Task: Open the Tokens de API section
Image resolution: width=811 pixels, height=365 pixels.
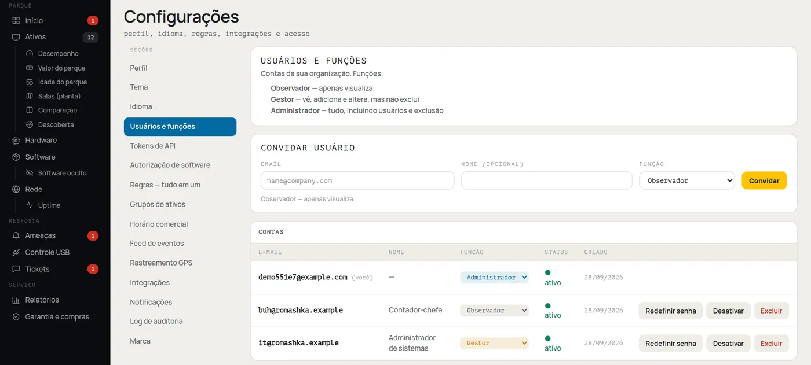Action: 180,146
